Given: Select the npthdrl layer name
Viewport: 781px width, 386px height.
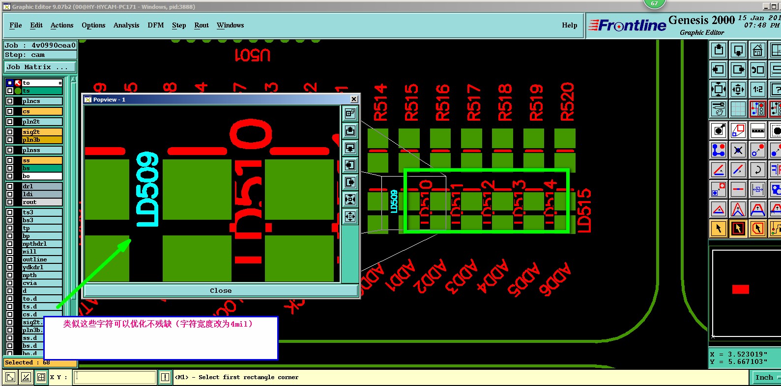Looking at the screenshot, I should pyautogui.click(x=42, y=244).
